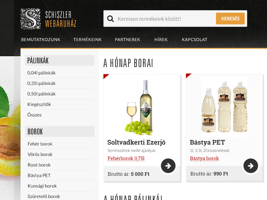Click the KERESÉS search button
The image size is (267, 200).
(x=230, y=19)
